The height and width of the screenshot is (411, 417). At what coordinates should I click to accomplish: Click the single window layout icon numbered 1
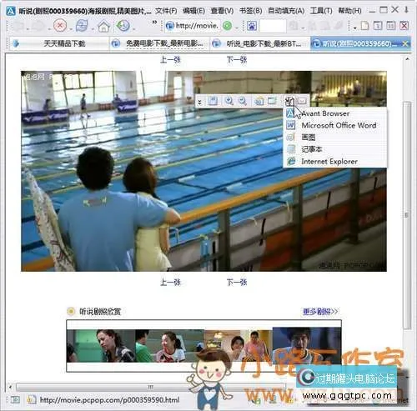pyautogui.click(x=378, y=26)
